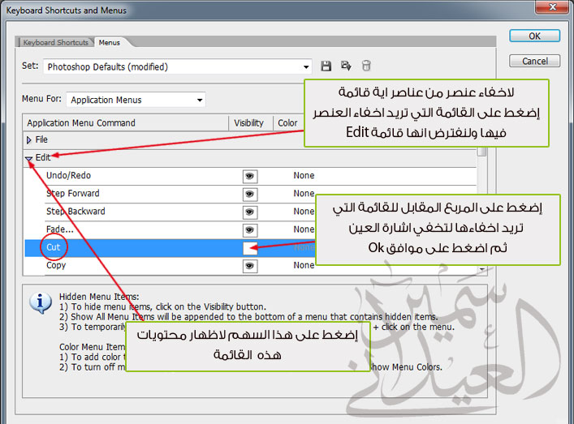Set color for Undo/Redo (None)
Screen dimensions: 574x424
coord(304,176)
